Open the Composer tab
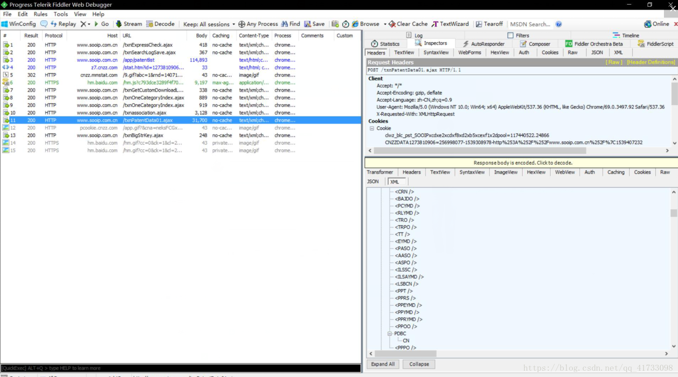 click(535, 44)
